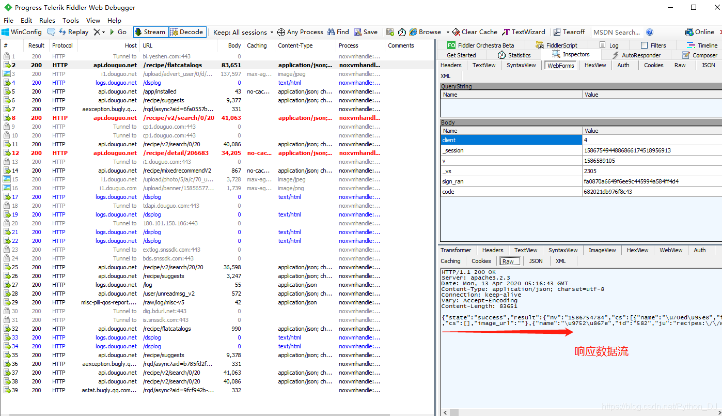
Task: Open the Timeline tab
Action: [702, 45]
